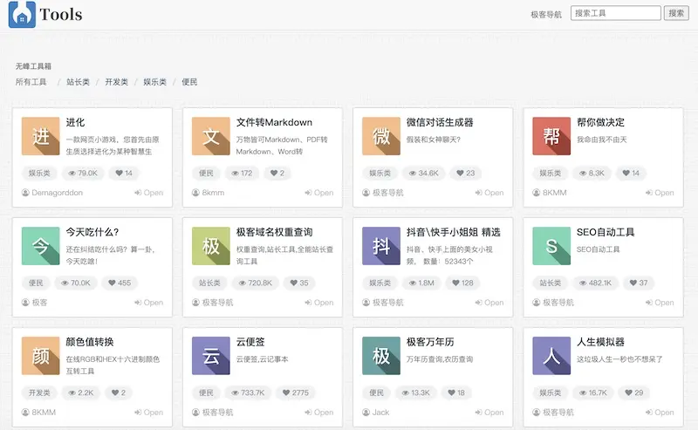This screenshot has height=430, width=698.
Task: Like SEO自动工具 via 37 heart
Action: (x=639, y=283)
